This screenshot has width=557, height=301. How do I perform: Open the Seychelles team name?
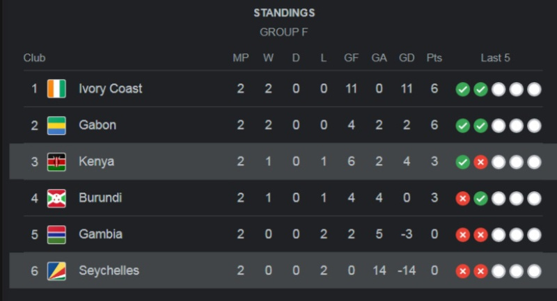109,271
